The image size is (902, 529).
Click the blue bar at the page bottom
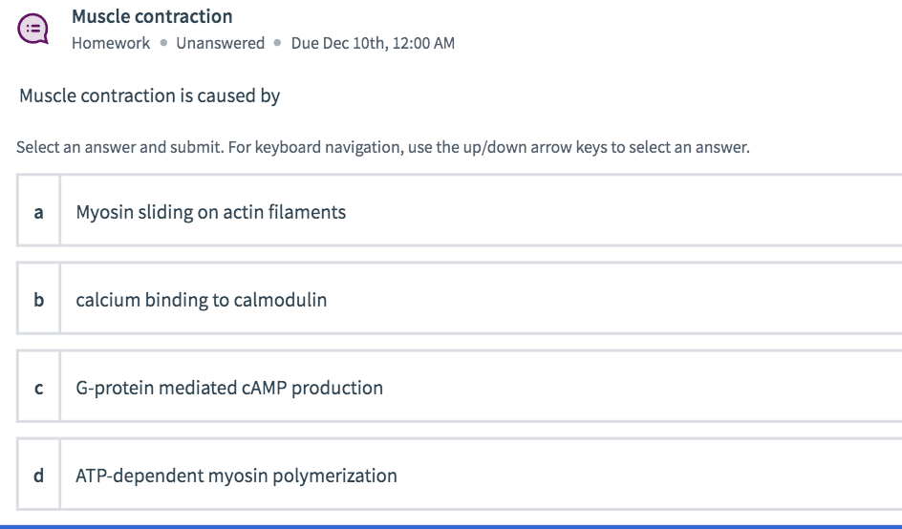(451, 525)
